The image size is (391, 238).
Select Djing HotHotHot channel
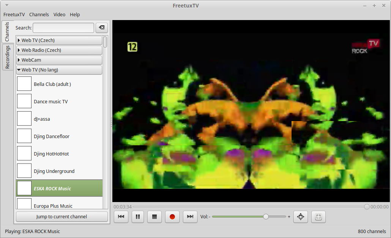[59, 154]
